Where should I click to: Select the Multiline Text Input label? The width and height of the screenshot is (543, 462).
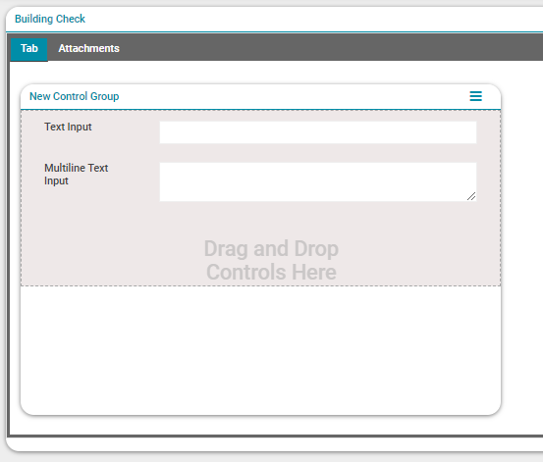[77, 175]
